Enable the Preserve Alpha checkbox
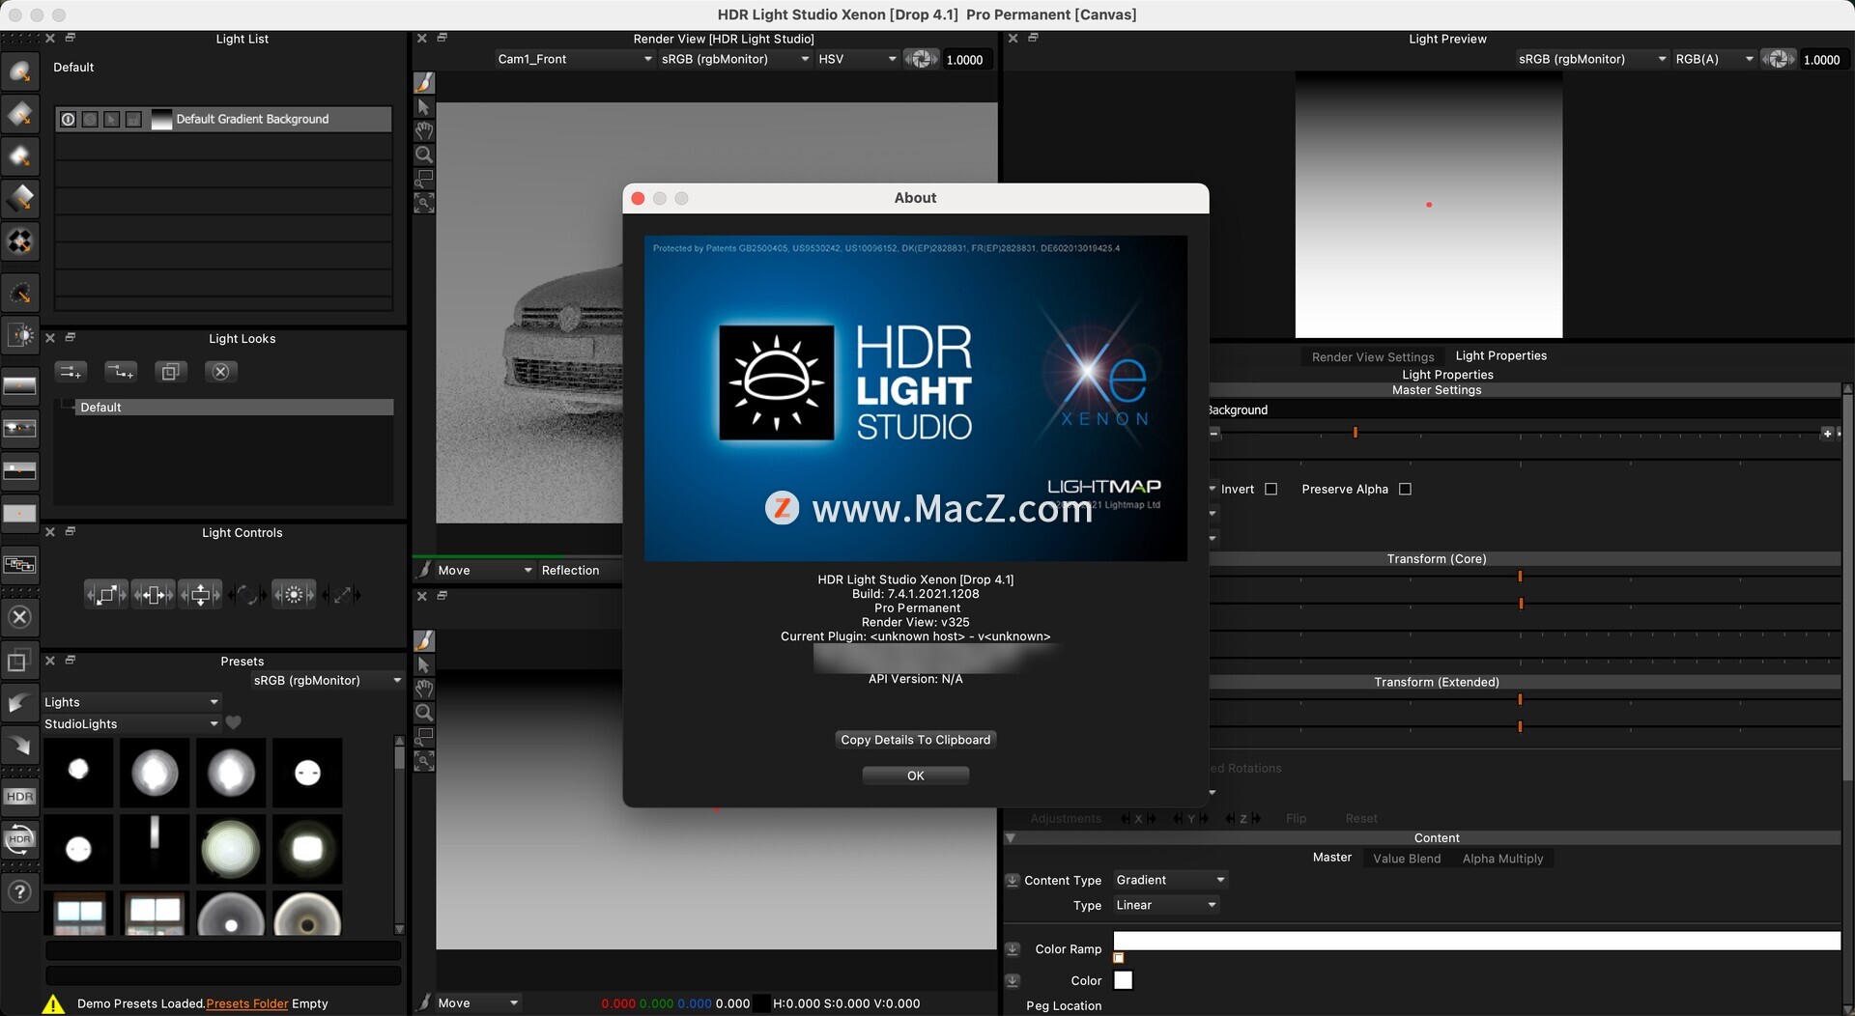This screenshot has height=1016, width=1855. click(1406, 490)
